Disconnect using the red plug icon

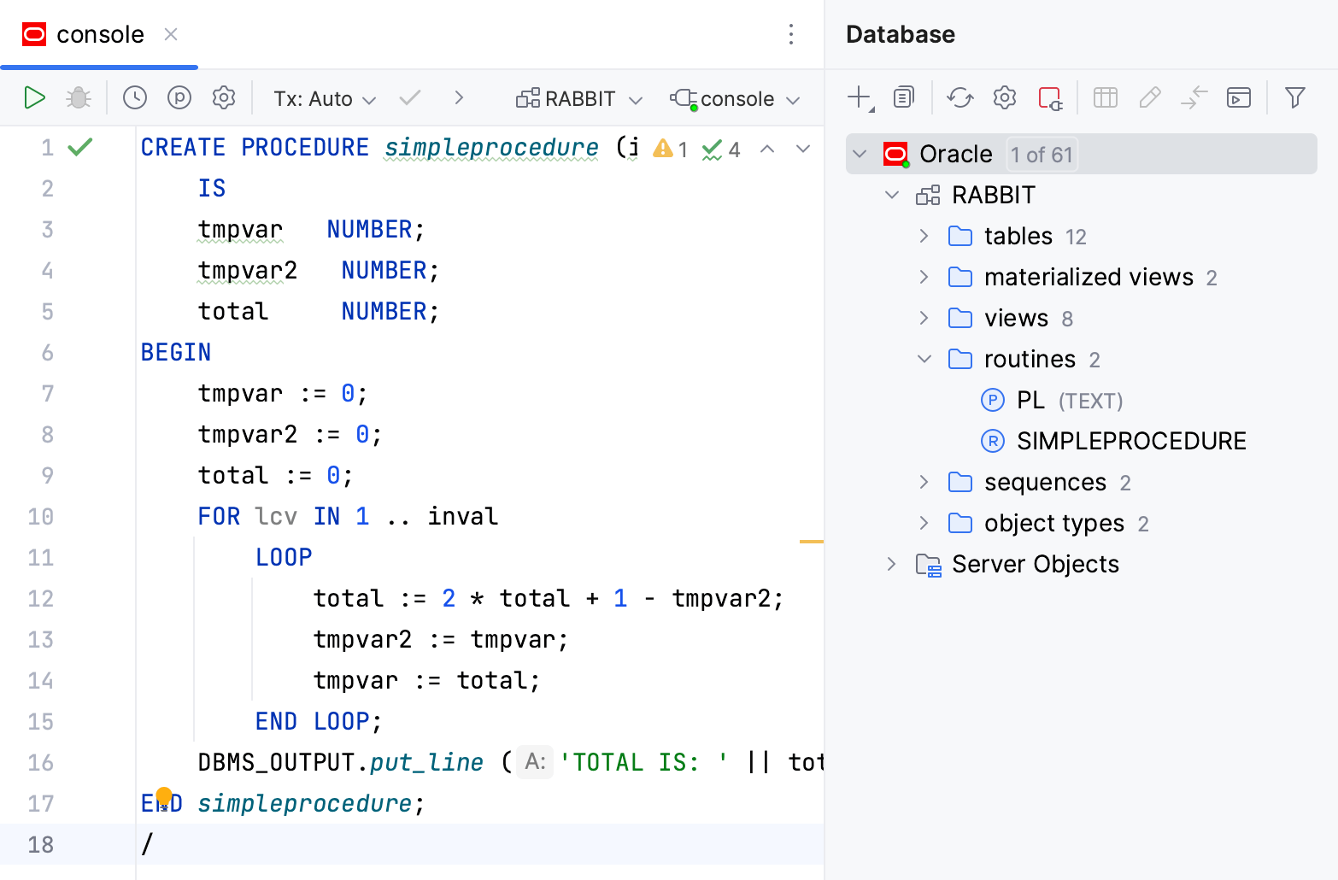tap(1050, 97)
